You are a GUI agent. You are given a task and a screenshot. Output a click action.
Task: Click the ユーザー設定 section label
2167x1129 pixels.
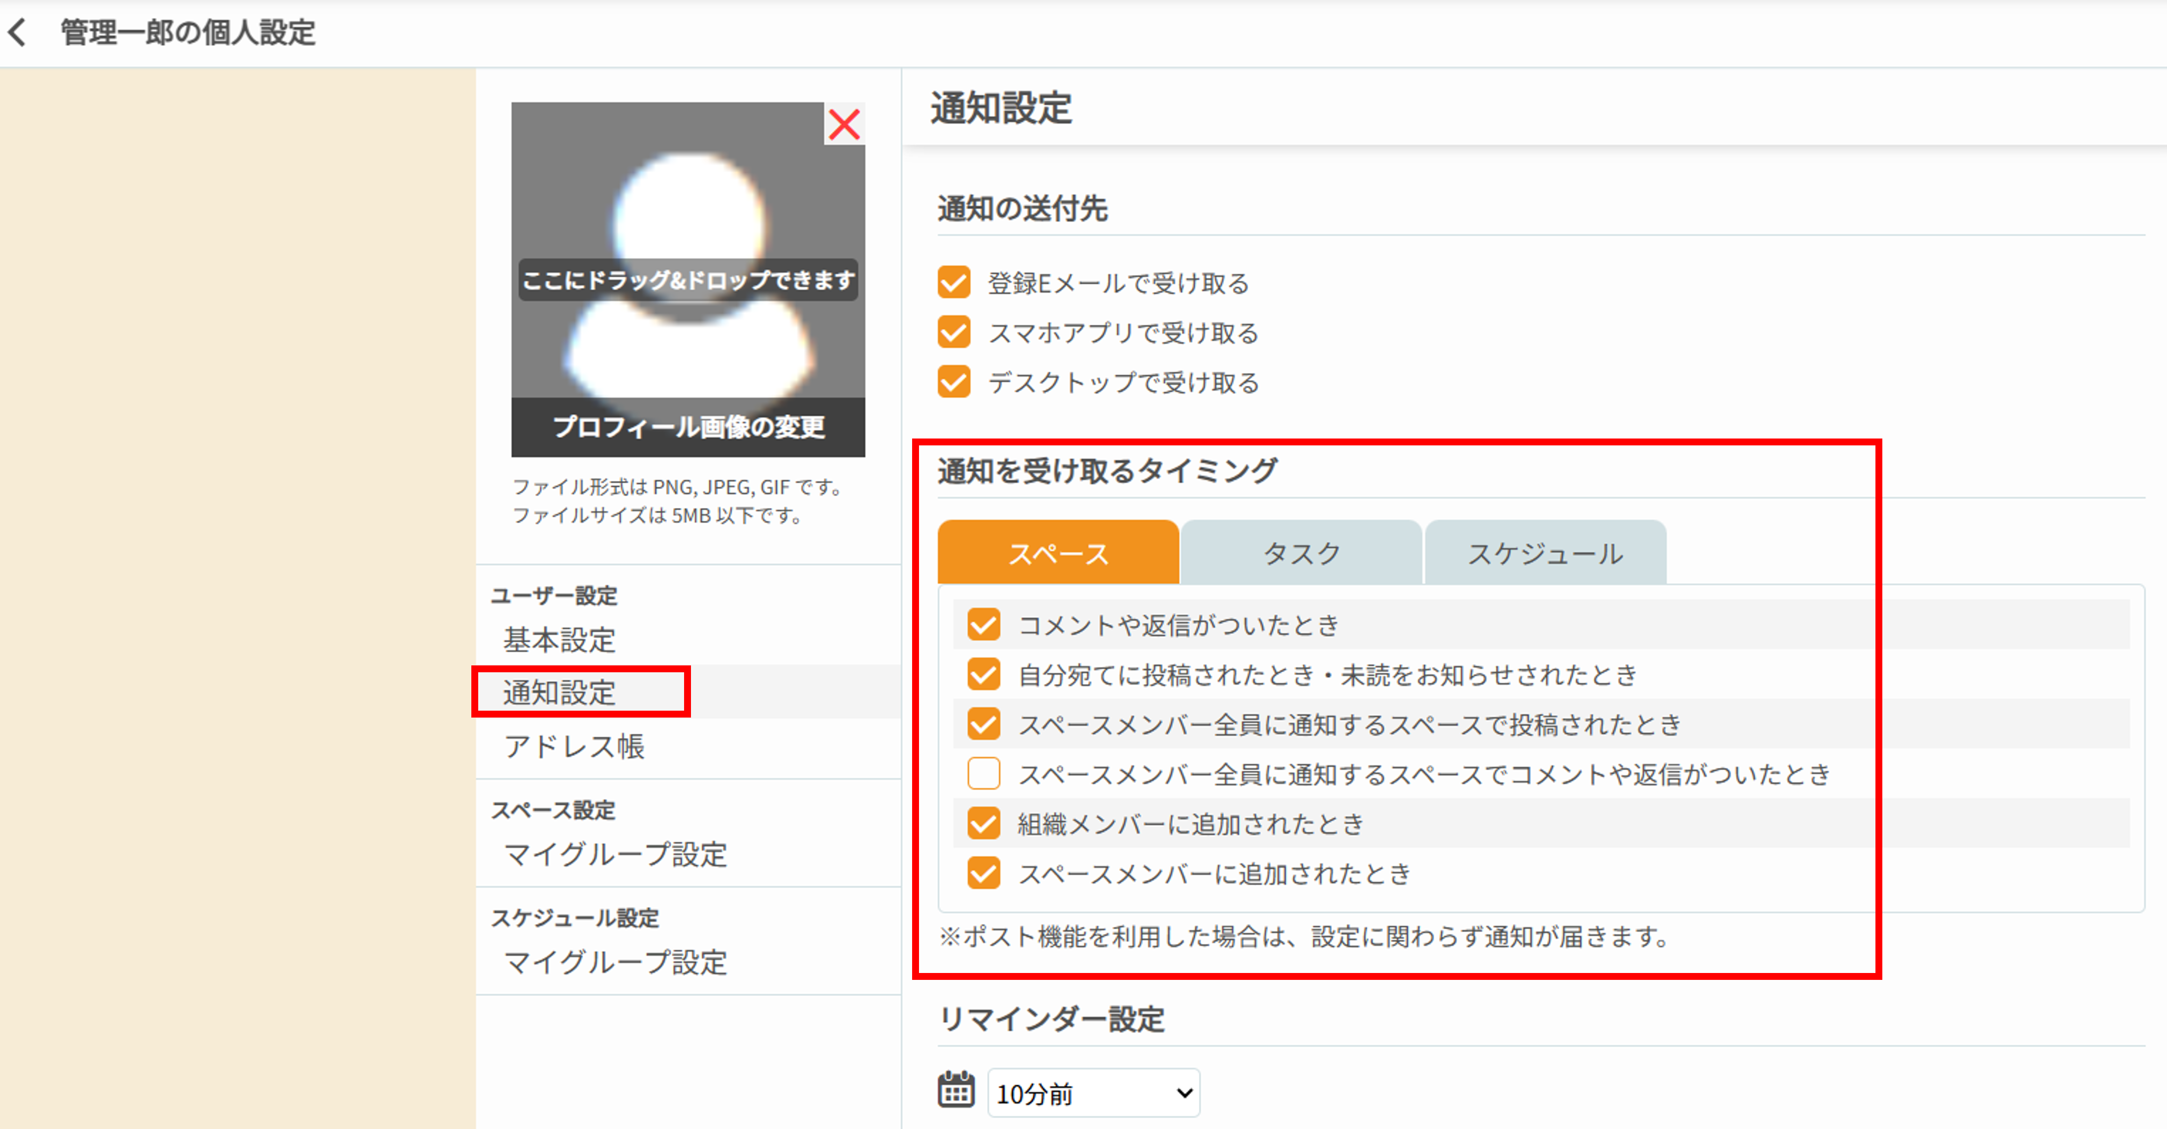click(554, 595)
